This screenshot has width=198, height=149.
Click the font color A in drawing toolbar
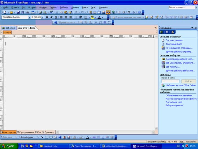coord(88,137)
